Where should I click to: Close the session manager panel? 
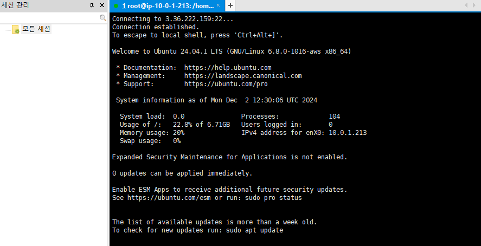click(x=102, y=5)
